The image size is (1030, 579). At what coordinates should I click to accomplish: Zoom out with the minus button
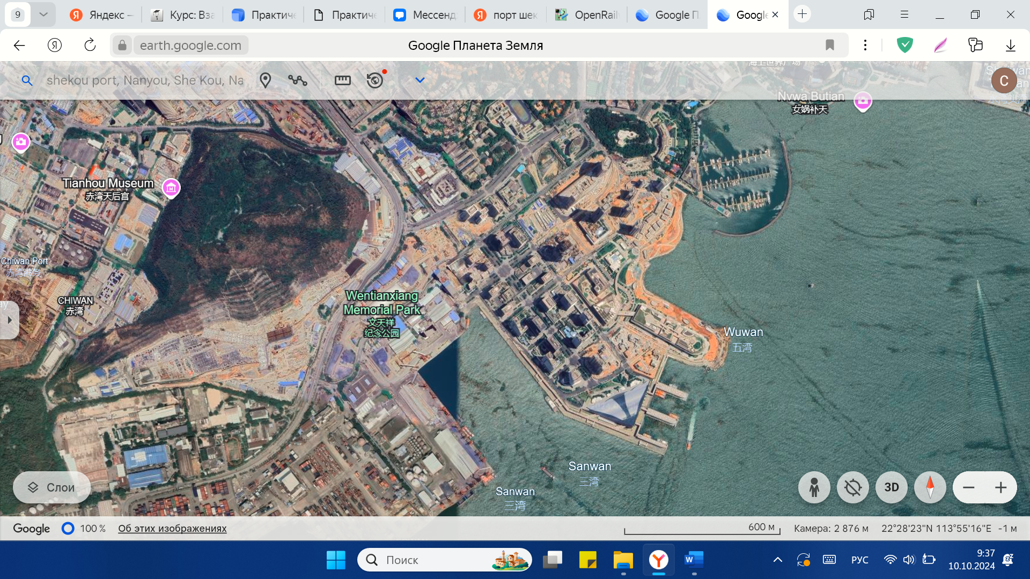[969, 487]
